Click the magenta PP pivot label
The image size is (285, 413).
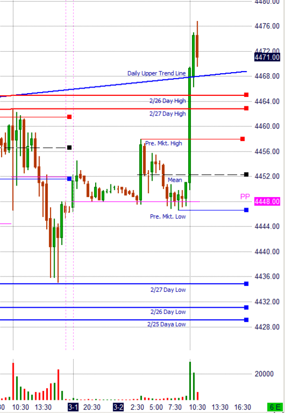point(245,197)
